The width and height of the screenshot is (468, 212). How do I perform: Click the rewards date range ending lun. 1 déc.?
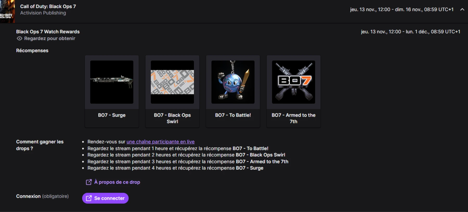411,32
